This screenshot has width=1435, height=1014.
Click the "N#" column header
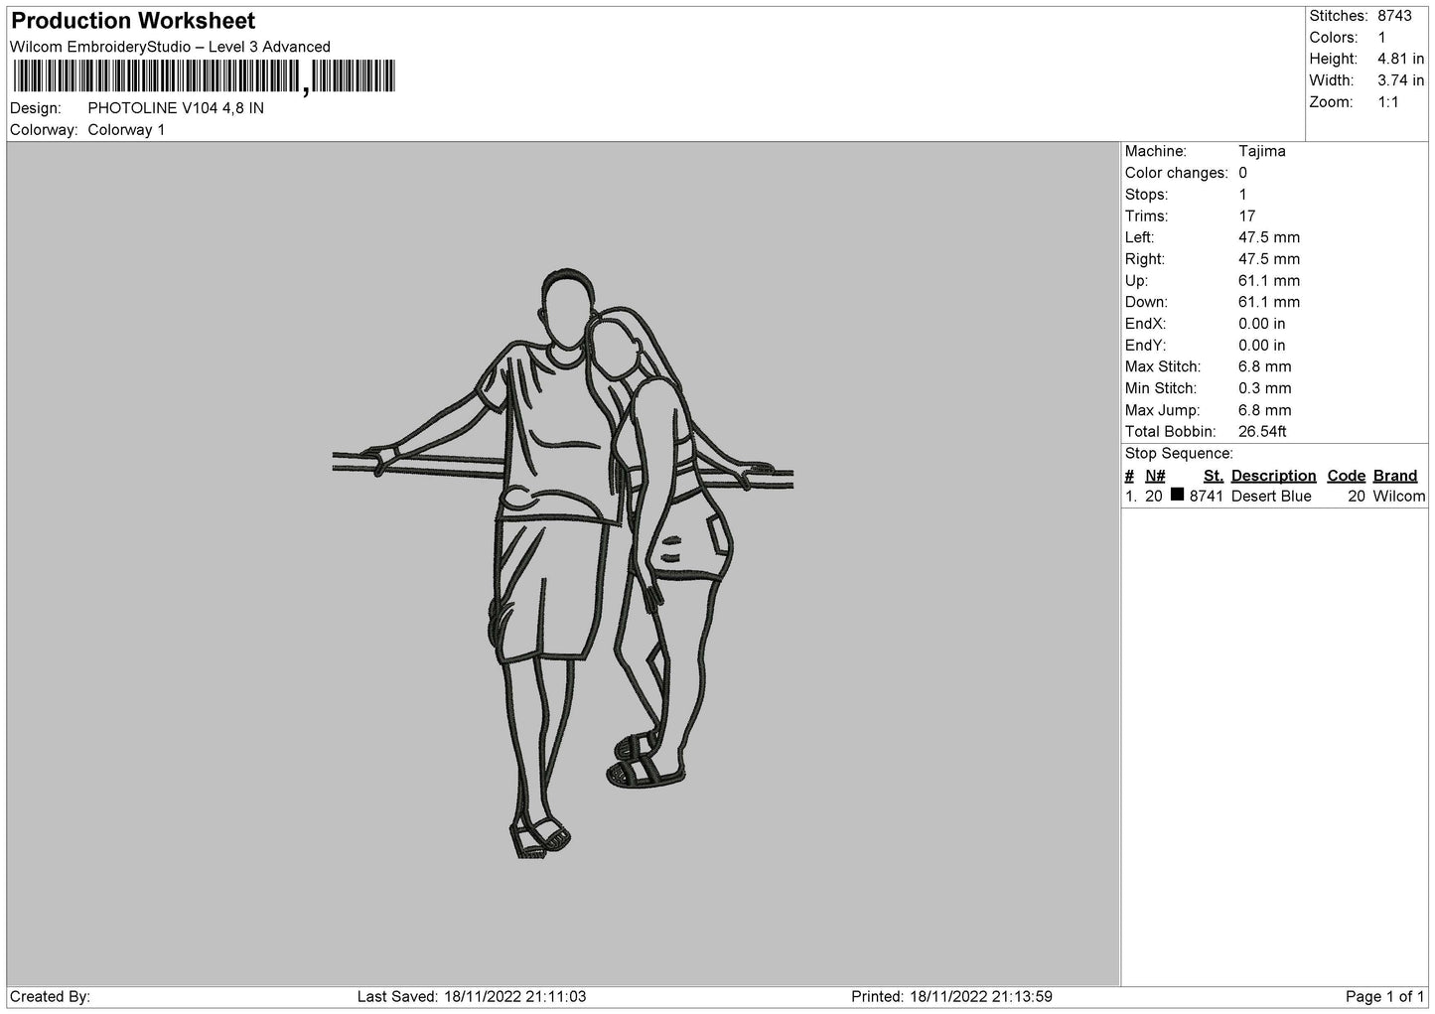[x=1155, y=476]
